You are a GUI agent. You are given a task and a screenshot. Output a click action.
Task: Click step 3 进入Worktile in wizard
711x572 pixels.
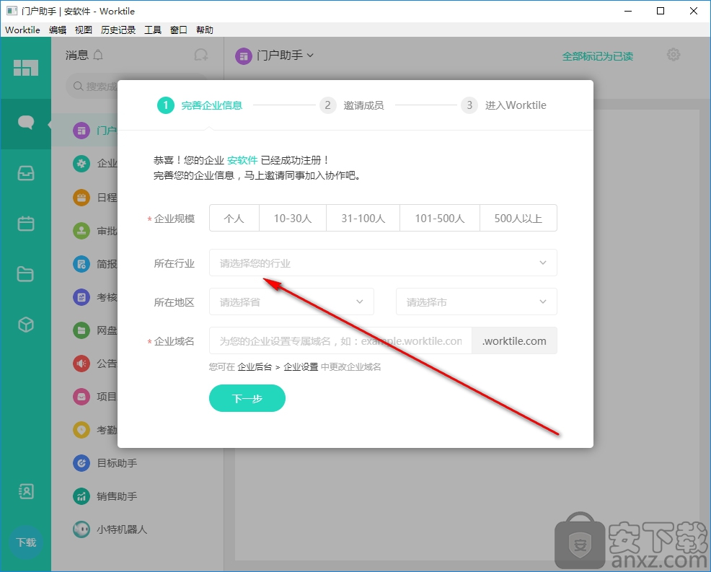[504, 105]
